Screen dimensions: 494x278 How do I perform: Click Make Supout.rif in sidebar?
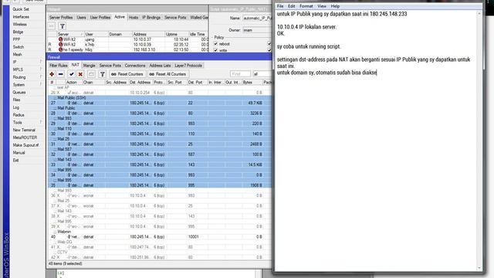[25, 145]
